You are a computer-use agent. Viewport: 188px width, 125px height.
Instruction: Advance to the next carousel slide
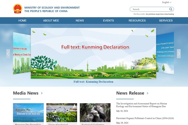(x=179, y=54)
